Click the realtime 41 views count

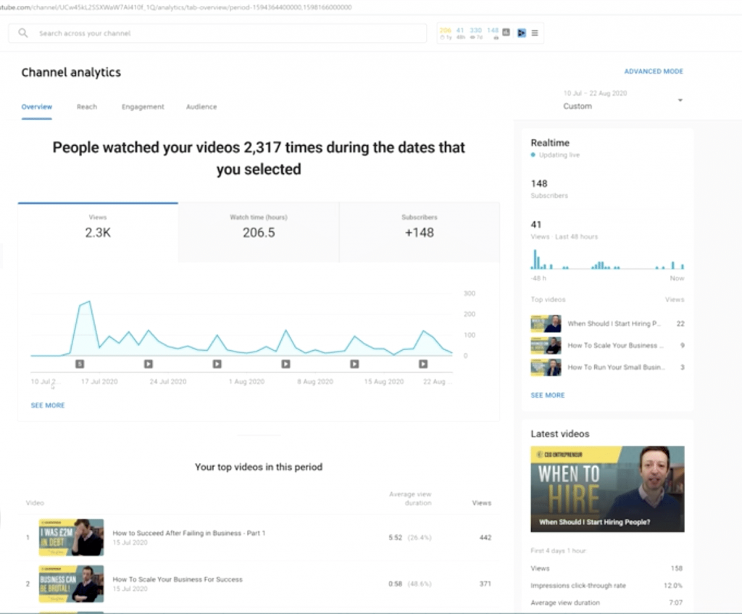[535, 225]
